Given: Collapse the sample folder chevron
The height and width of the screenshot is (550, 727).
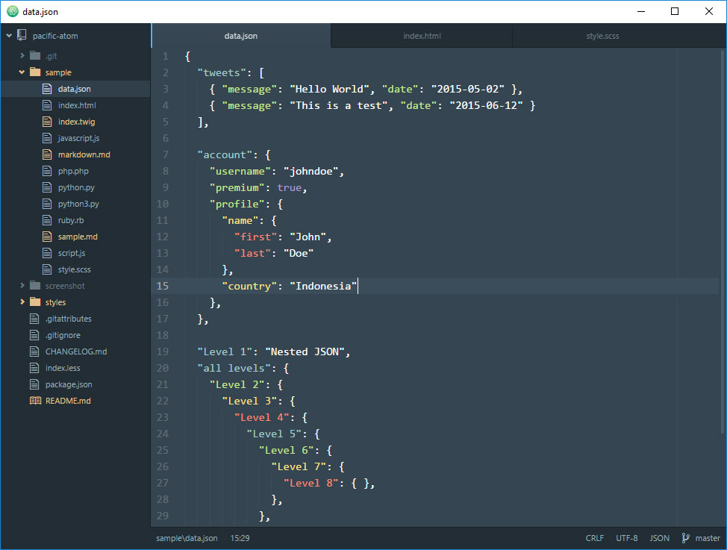Looking at the screenshot, I should (22, 72).
